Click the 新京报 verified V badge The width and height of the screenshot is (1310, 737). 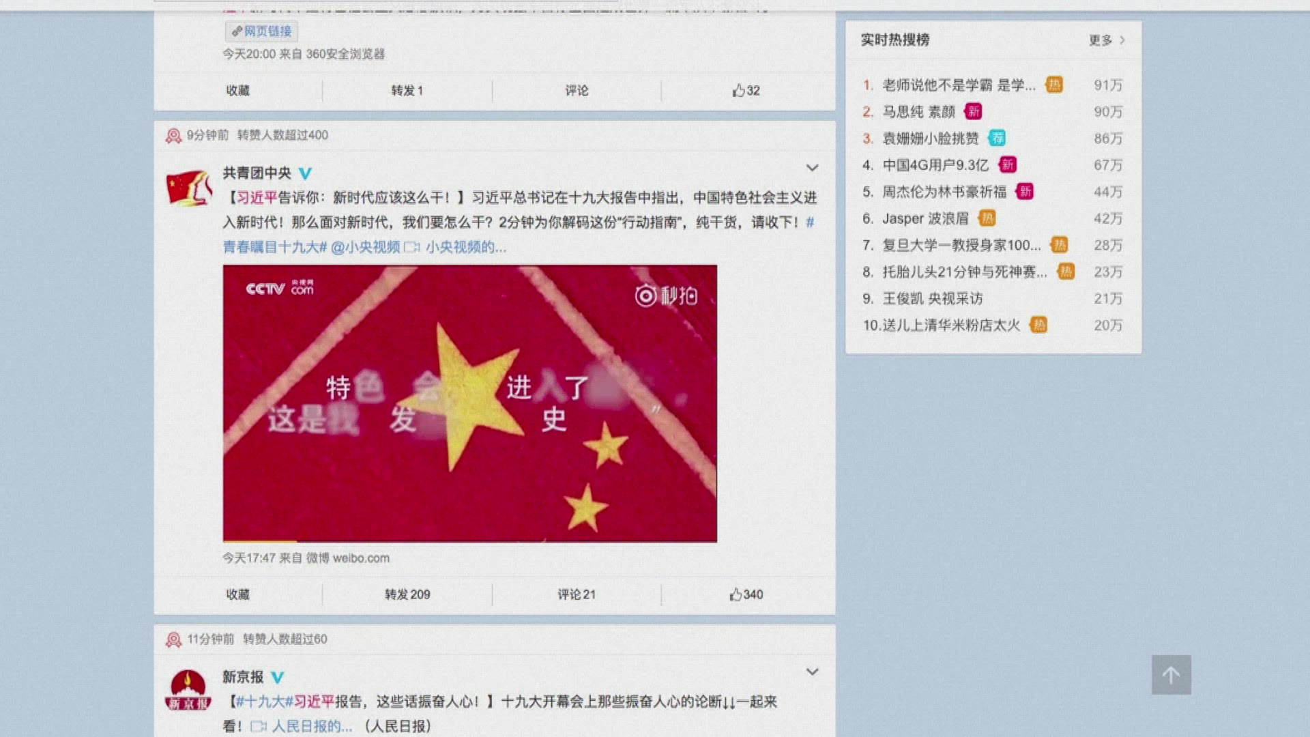[277, 677]
